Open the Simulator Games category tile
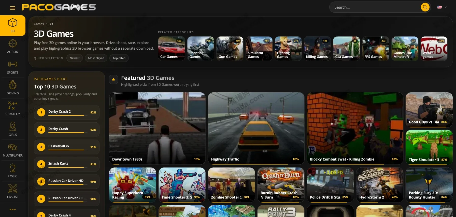This screenshot has width=456, height=217. point(259,49)
